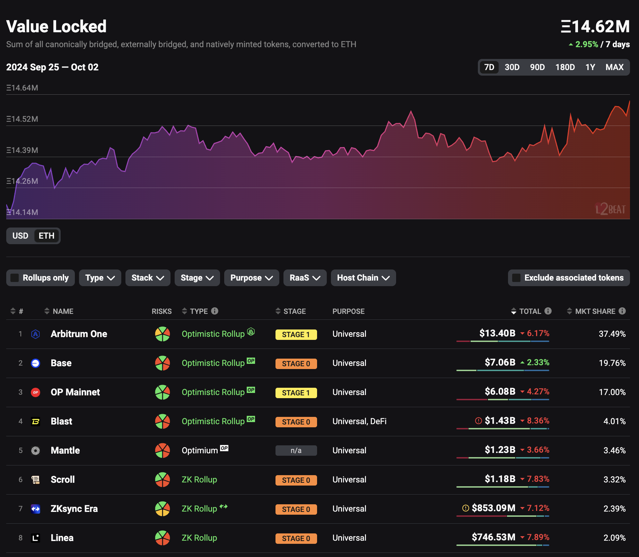Click the OP Mainnet logo icon
639x557 pixels.
pos(35,392)
